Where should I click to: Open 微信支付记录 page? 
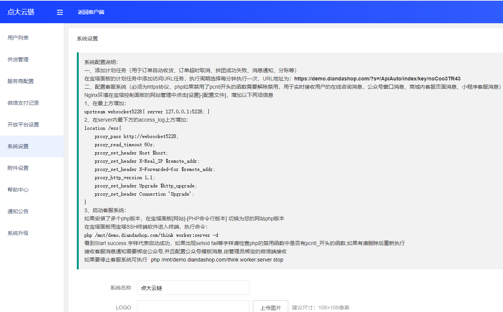pos(32,103)
